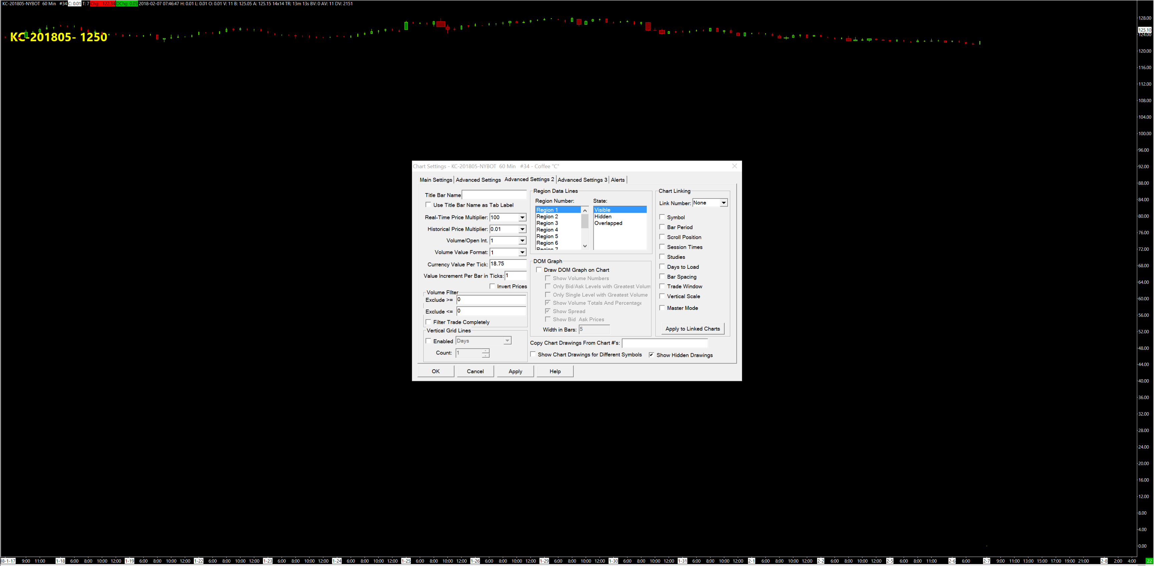The width and height of the screenshot is (1154, 566).
Task: Go to the Alerts tab
Action: point(617,180)
